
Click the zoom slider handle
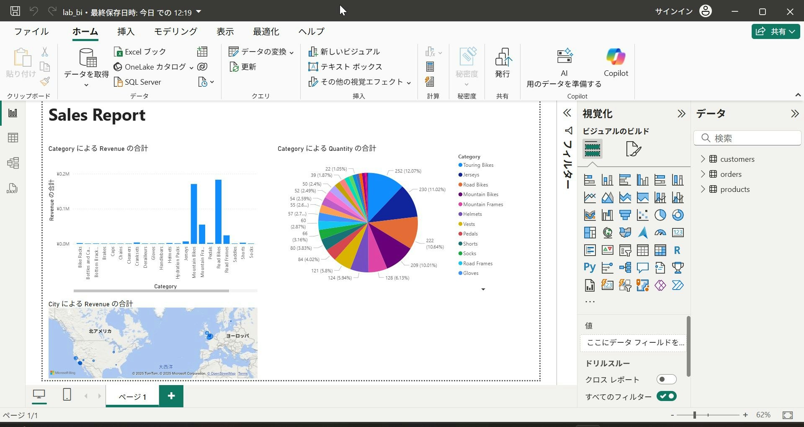[695, 415]
